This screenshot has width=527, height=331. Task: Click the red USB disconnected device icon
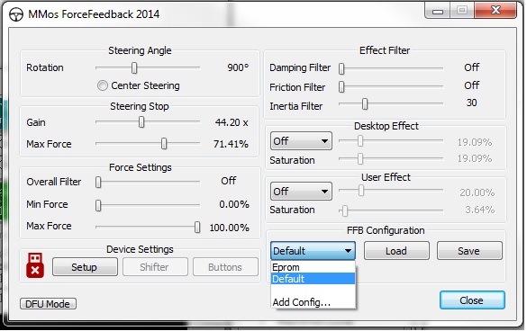click(35, 265)
